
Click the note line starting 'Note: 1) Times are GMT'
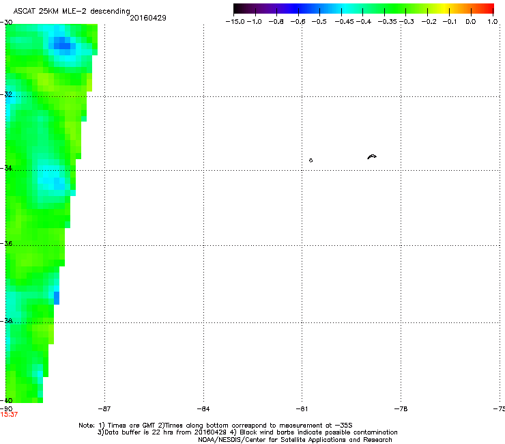click(x=216, y=426)
